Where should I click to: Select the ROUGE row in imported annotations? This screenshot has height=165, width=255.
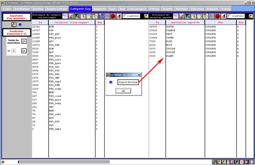[x=197, y=27]
